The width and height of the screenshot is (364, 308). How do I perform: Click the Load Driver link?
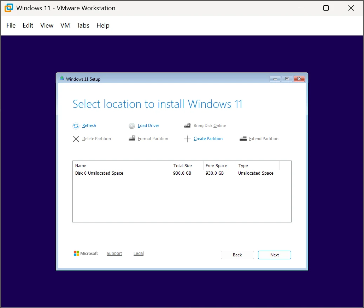pyautogui.click(x=148, y=126)
